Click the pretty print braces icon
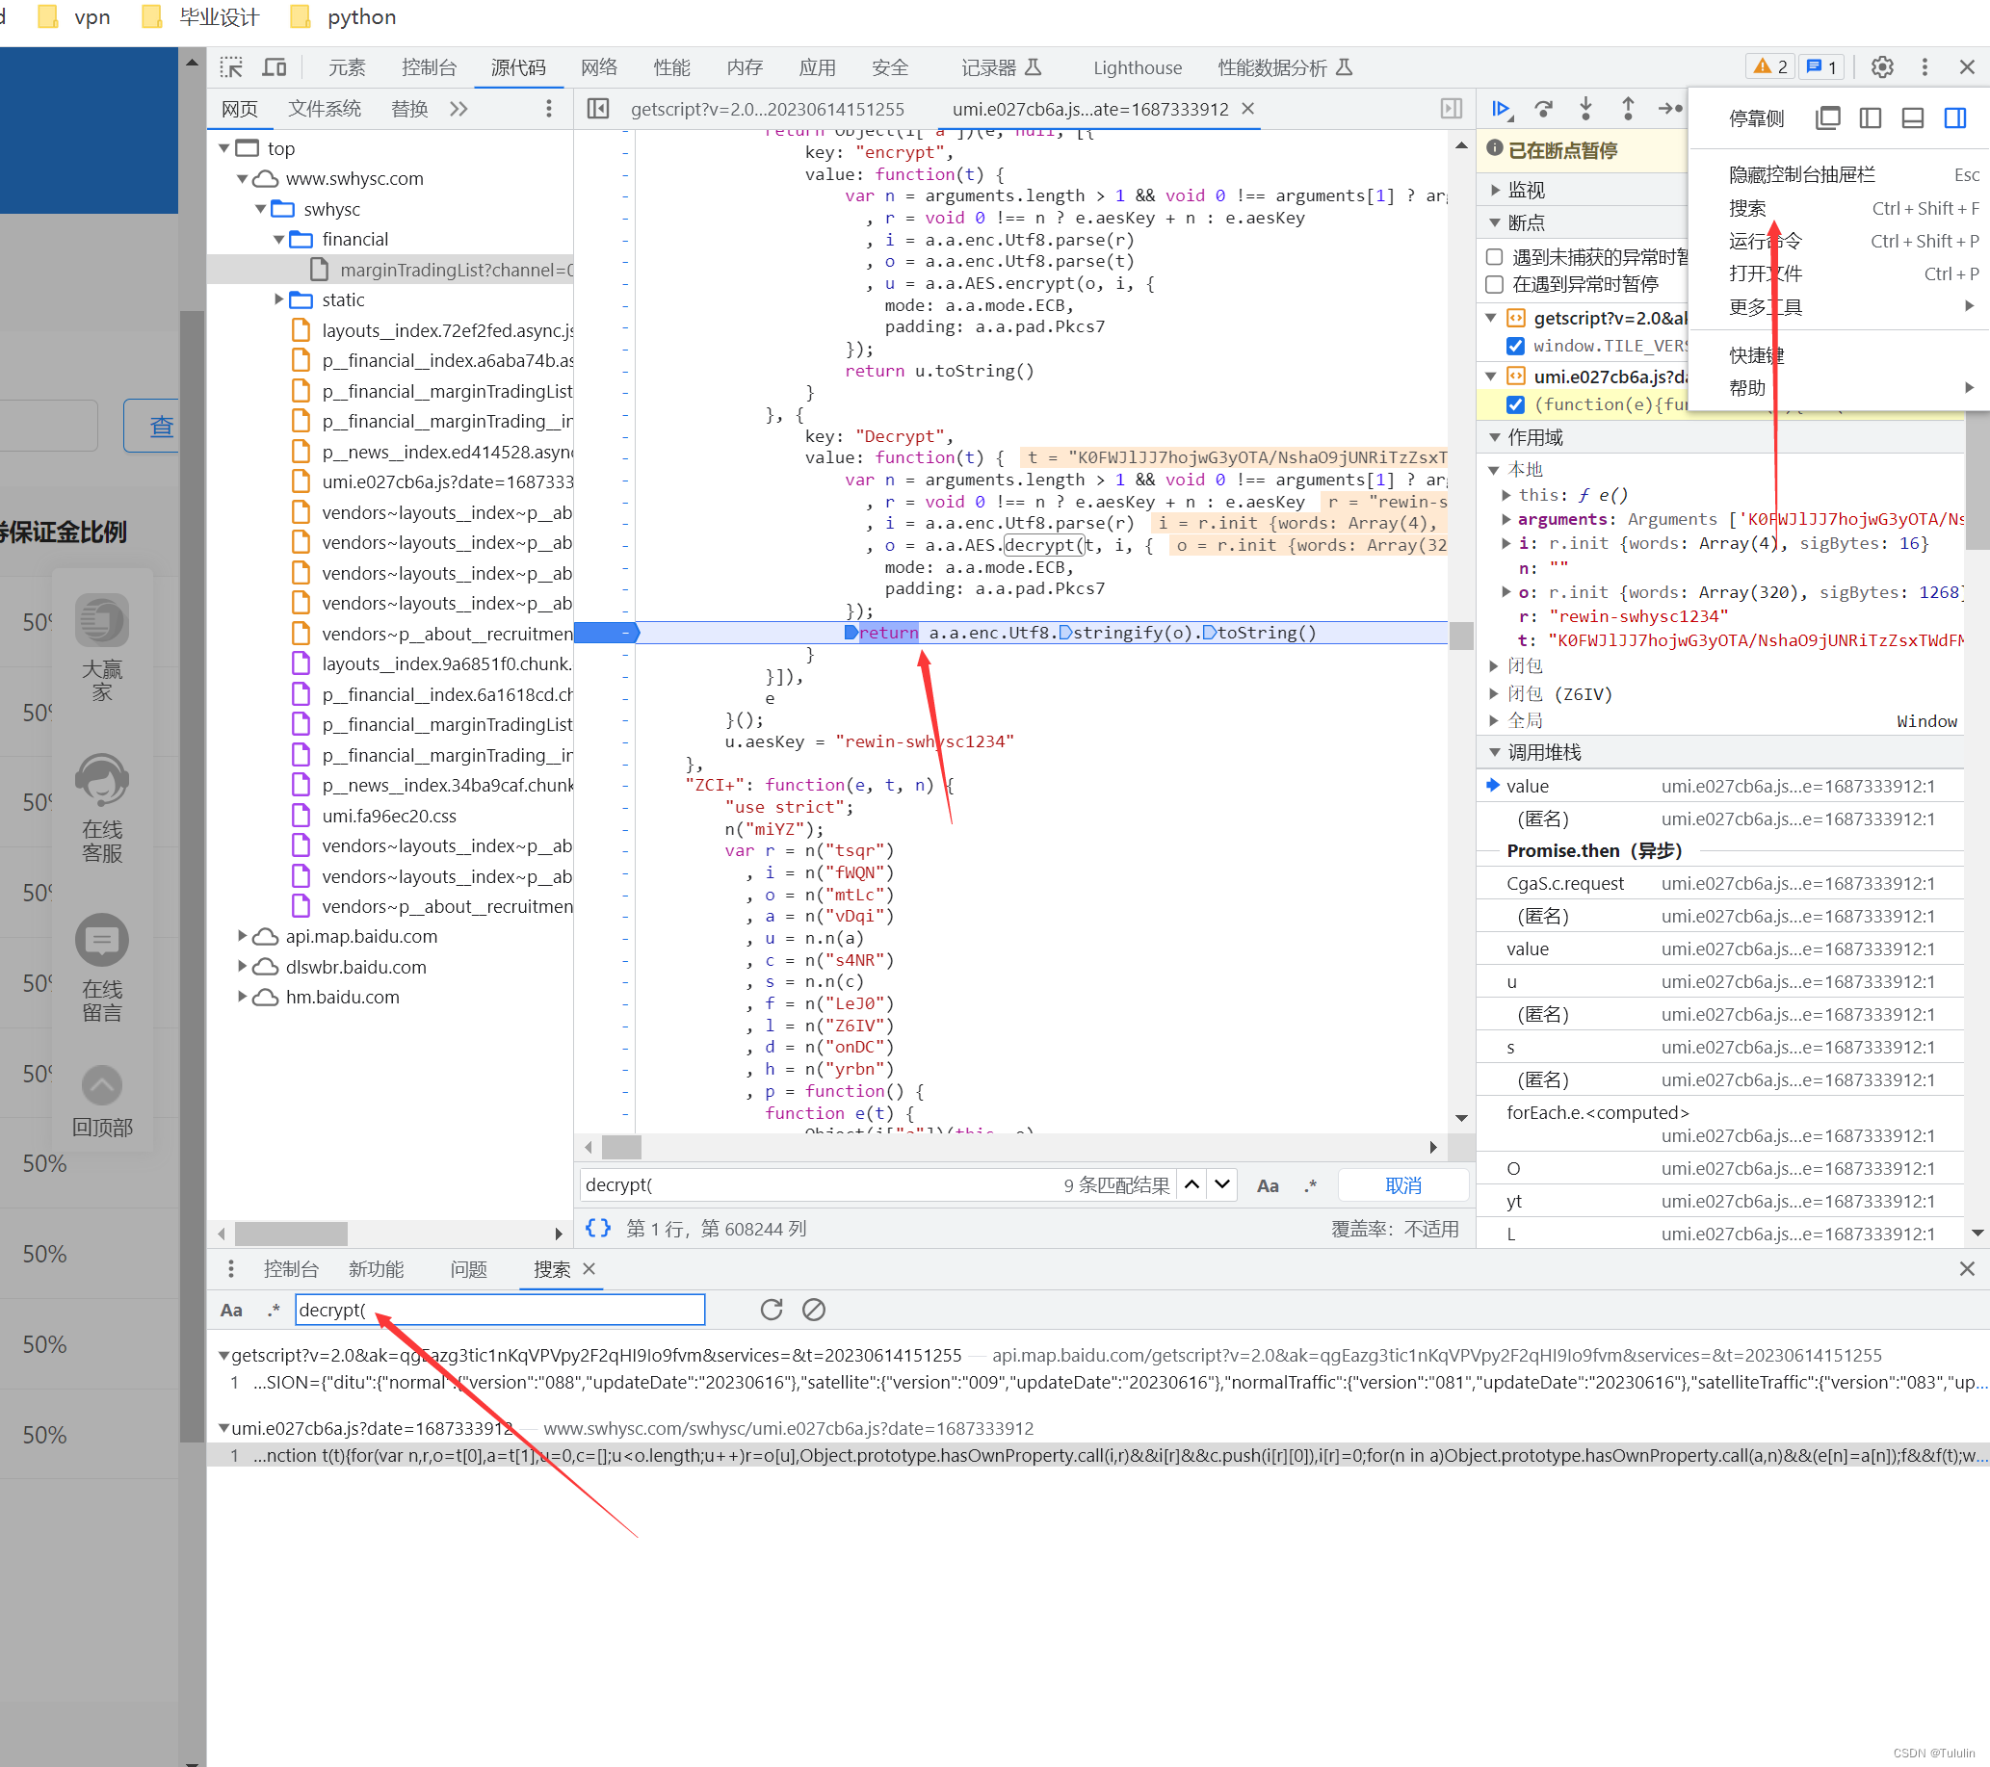Image resolution: width=1990 pixels, height=1767 pixels. 598,1229
